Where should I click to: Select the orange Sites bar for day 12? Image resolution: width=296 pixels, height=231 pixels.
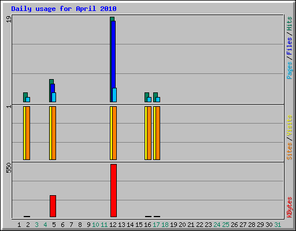114,133
